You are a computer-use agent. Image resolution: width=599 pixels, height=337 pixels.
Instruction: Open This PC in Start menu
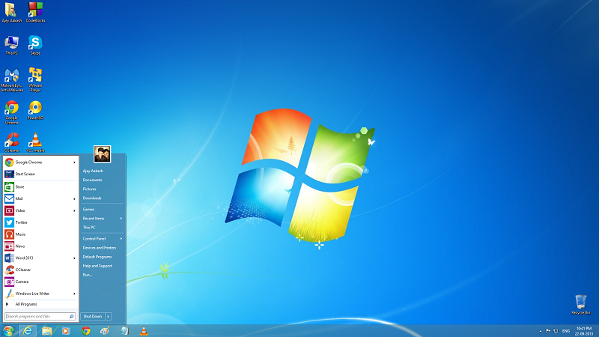pyautogui.click(x=89, y=228)
